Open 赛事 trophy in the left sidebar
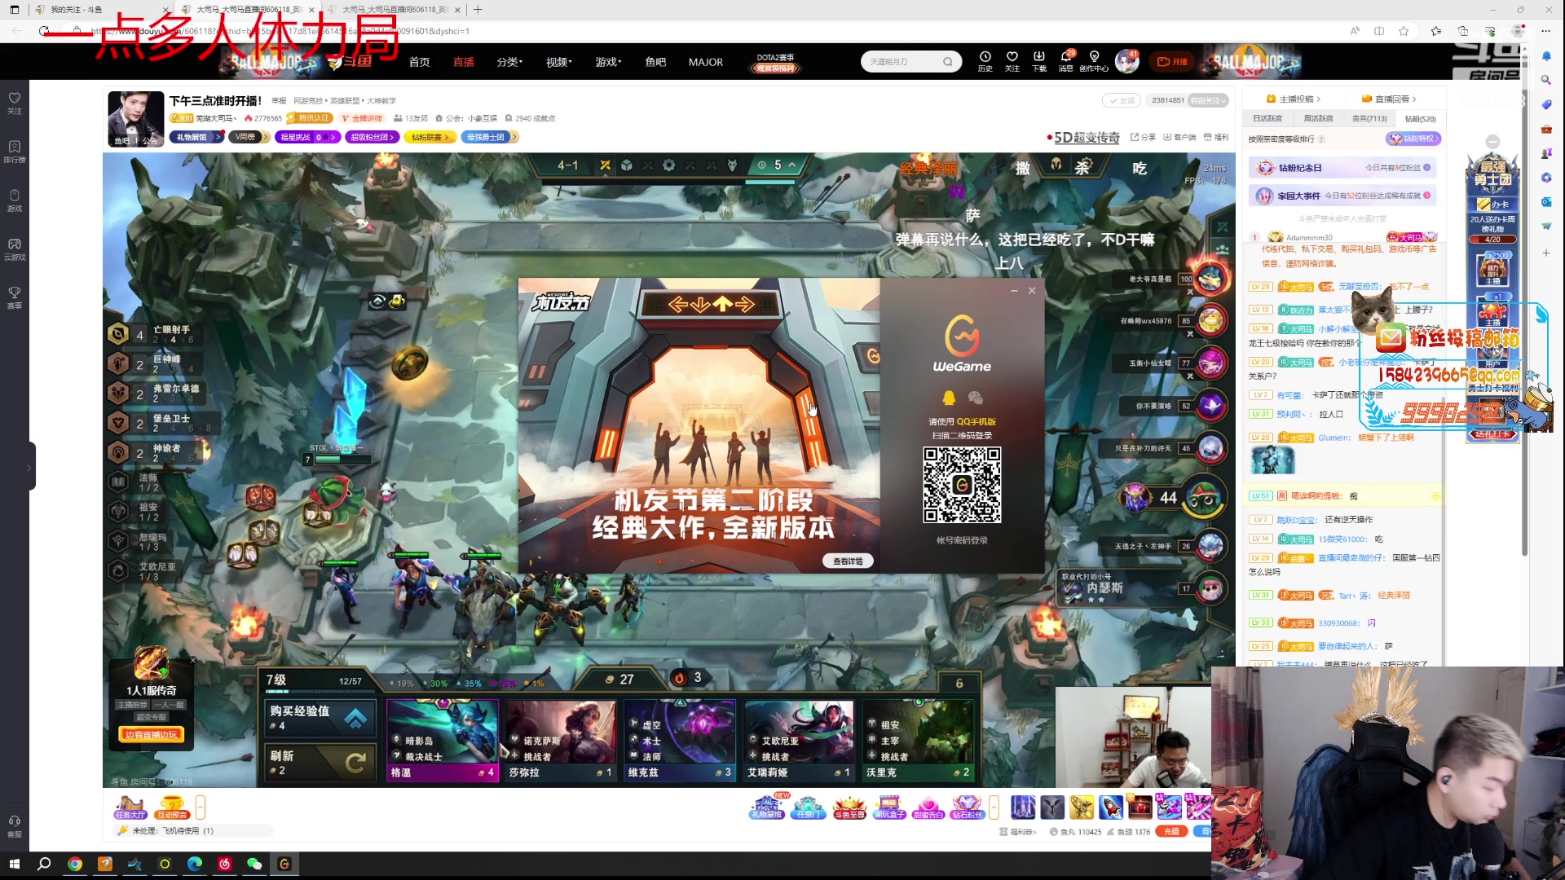 tap(15, 297)
